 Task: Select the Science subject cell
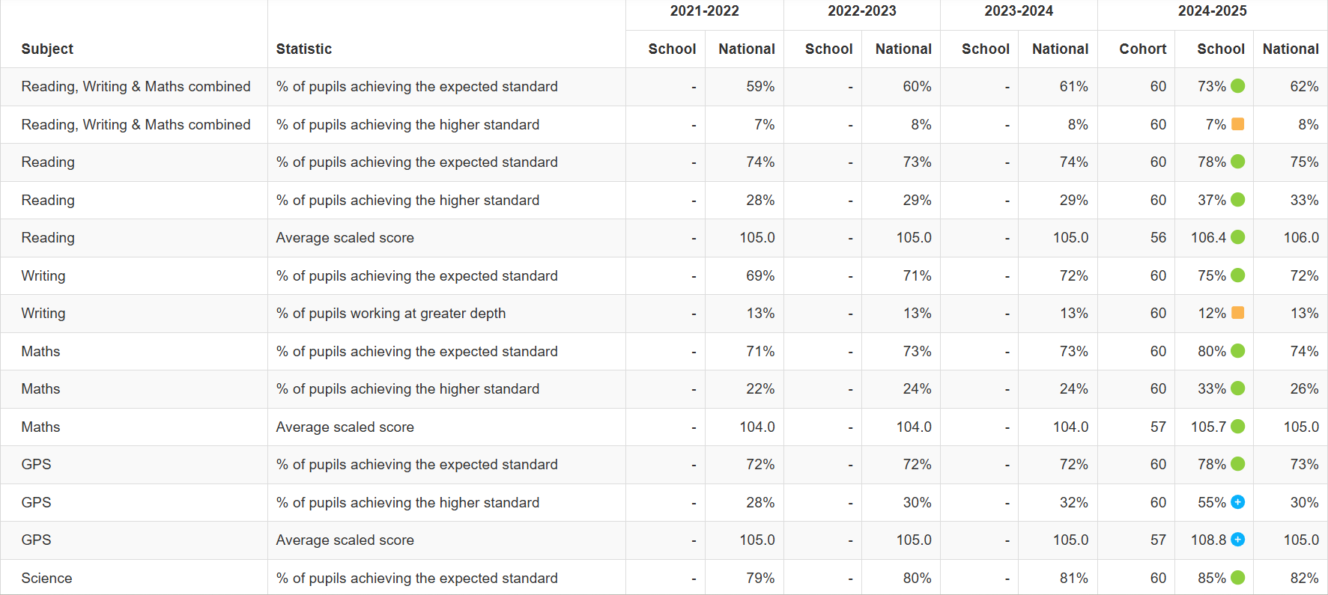[46, 578]
